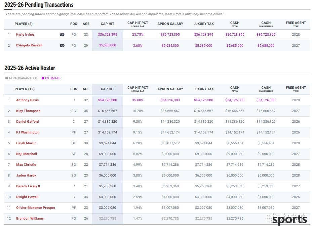Sort Pending Transactions by PLAYER (2) header
This screenshot has width=312, height=230.
pyautogui.click(x=24, y=24)
